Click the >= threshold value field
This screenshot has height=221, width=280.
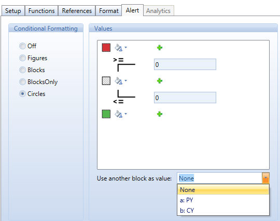tap(185, 64)
